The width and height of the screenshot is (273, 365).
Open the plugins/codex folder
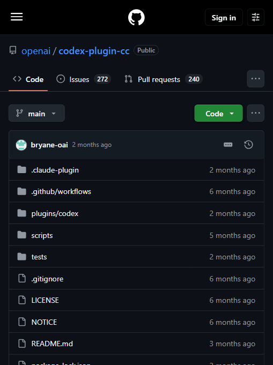pyautogui.click(x=55, y=213)
